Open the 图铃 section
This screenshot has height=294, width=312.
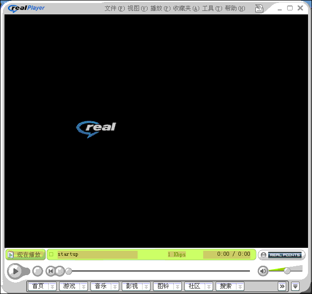(x=163, y=286)
